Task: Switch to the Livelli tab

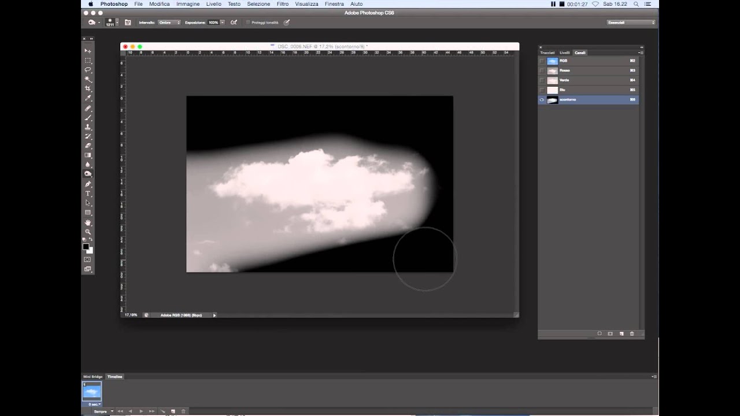Action: click(564, 53)
